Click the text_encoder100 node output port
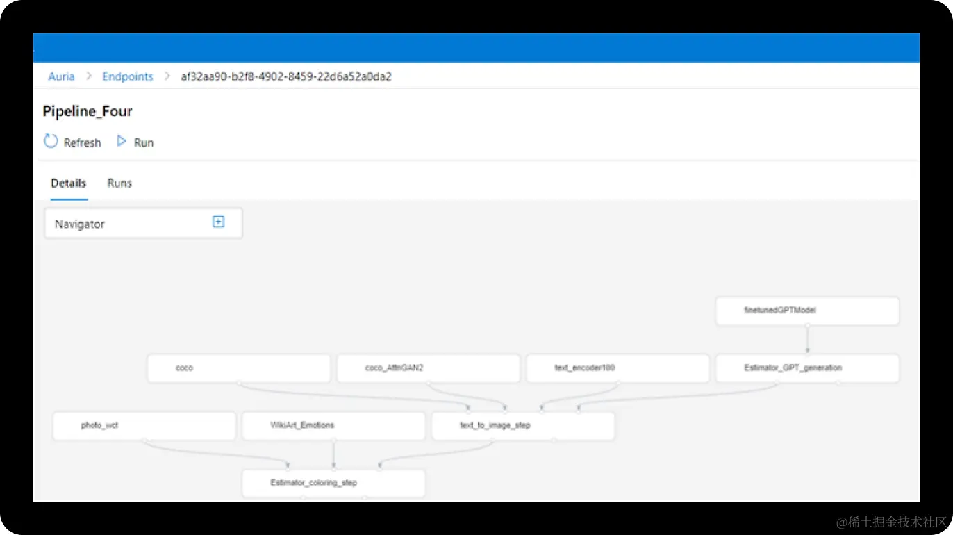The image size is (953, 535). [618, 383]
